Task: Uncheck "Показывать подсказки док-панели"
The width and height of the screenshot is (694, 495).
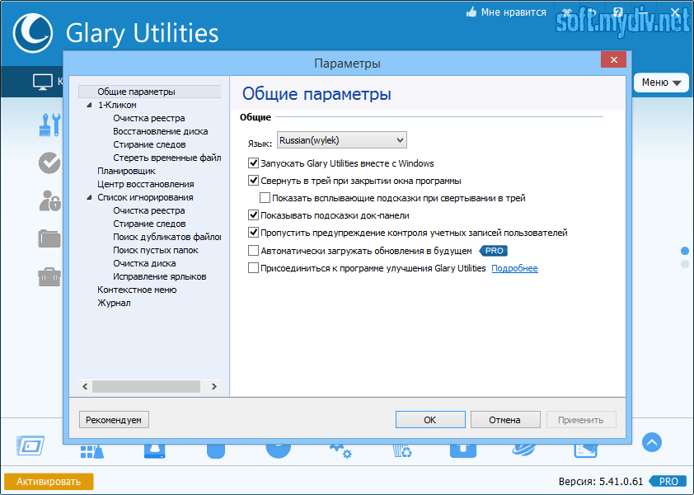Action: [x=253, y=215]
